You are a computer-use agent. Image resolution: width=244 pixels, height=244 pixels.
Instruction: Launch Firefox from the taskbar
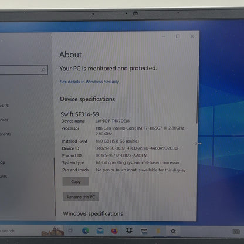114,231
